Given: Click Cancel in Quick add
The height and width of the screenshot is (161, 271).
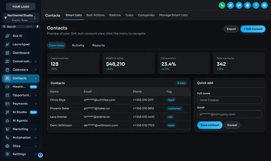Looking at the screenshot, I should point(232,125).
